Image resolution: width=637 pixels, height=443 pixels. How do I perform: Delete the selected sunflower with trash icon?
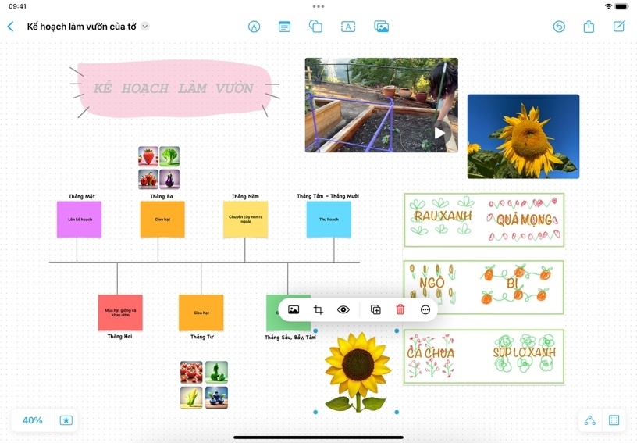[400, 309]
